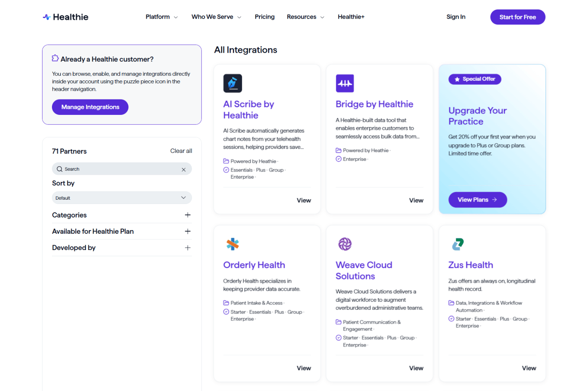Click the Start for Free button
Viewport: 587px width, 391px height.
click(518, 17)
